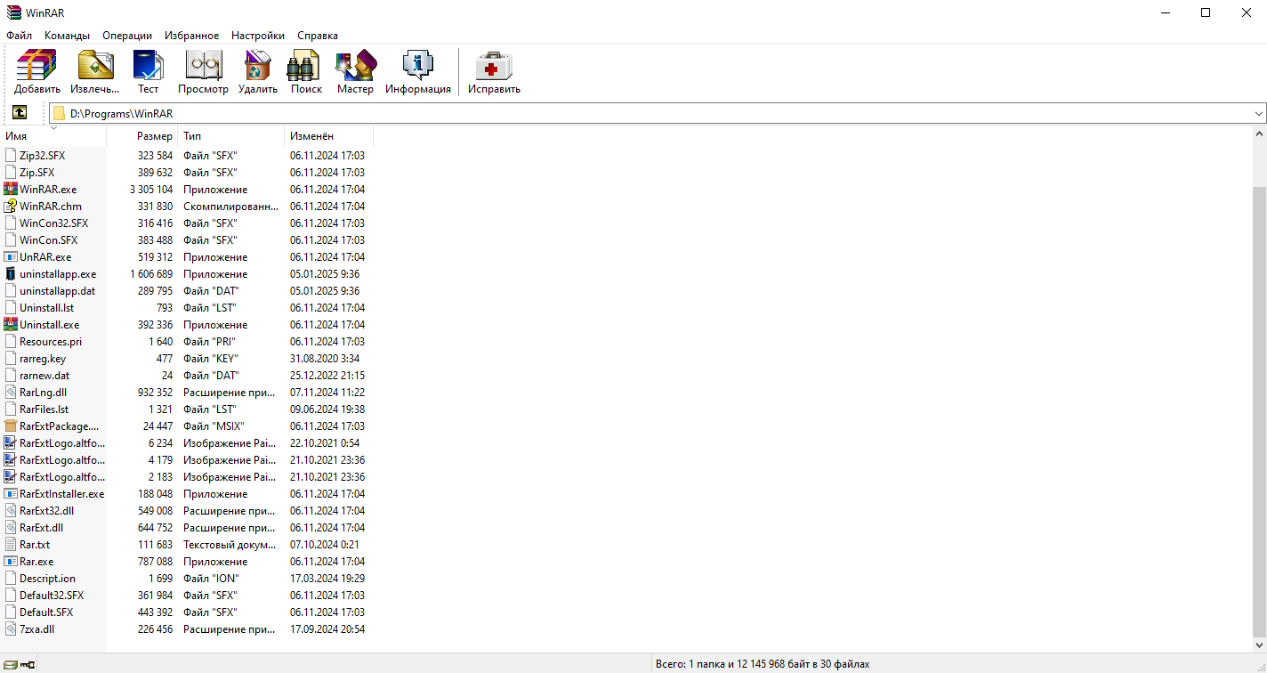Open the Просмотр (View) tool
The height and width of the screenshot is (673, 1267).
(203, 72)
